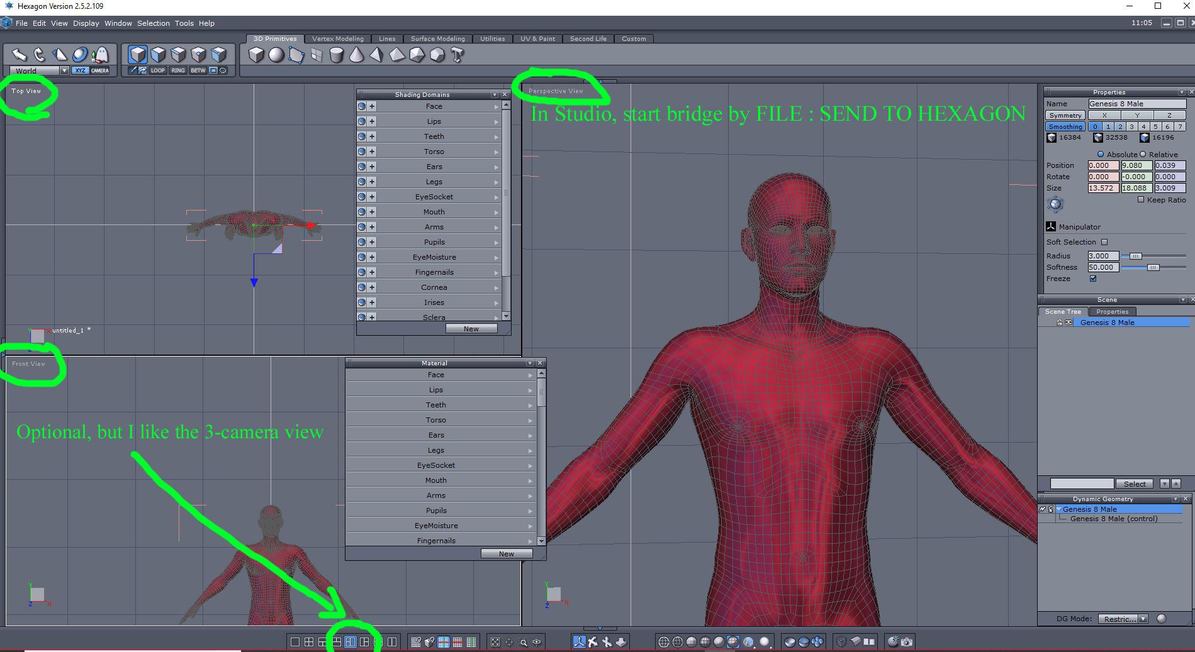Choose object selection mode cube
1195x652 pixels.
pyautogui.click(x=138, y=55)
